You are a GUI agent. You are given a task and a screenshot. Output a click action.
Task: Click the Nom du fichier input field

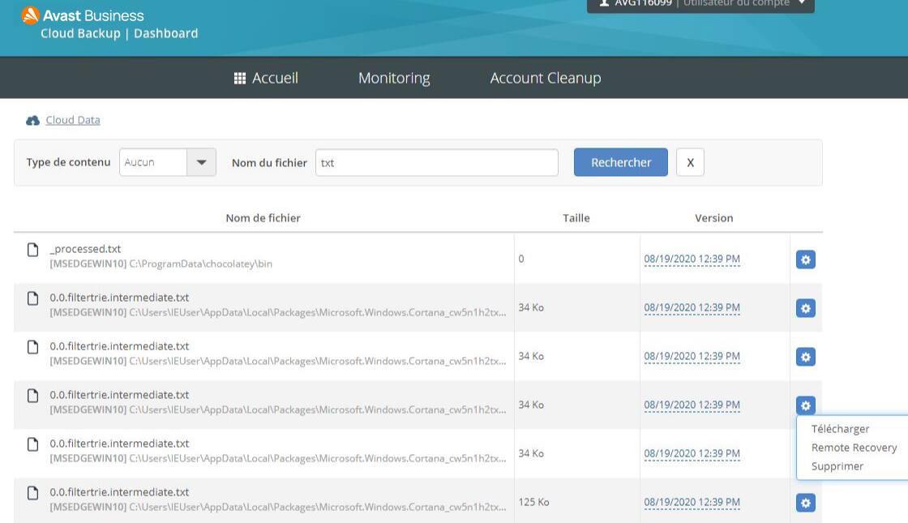point(436,162)
